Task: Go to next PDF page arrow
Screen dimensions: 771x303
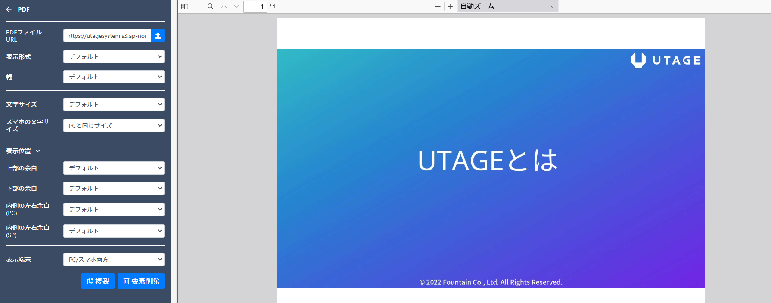Action: (236, 6)
